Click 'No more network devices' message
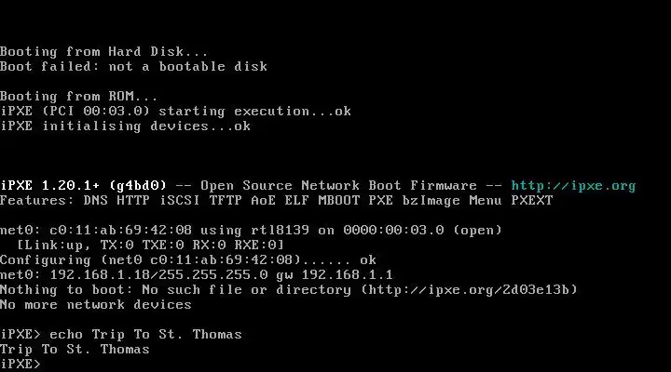 pyautogui.click(x=96, y=304)
